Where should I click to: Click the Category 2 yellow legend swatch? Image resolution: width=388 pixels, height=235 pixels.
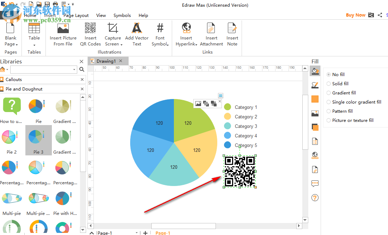tap(228, 116)
